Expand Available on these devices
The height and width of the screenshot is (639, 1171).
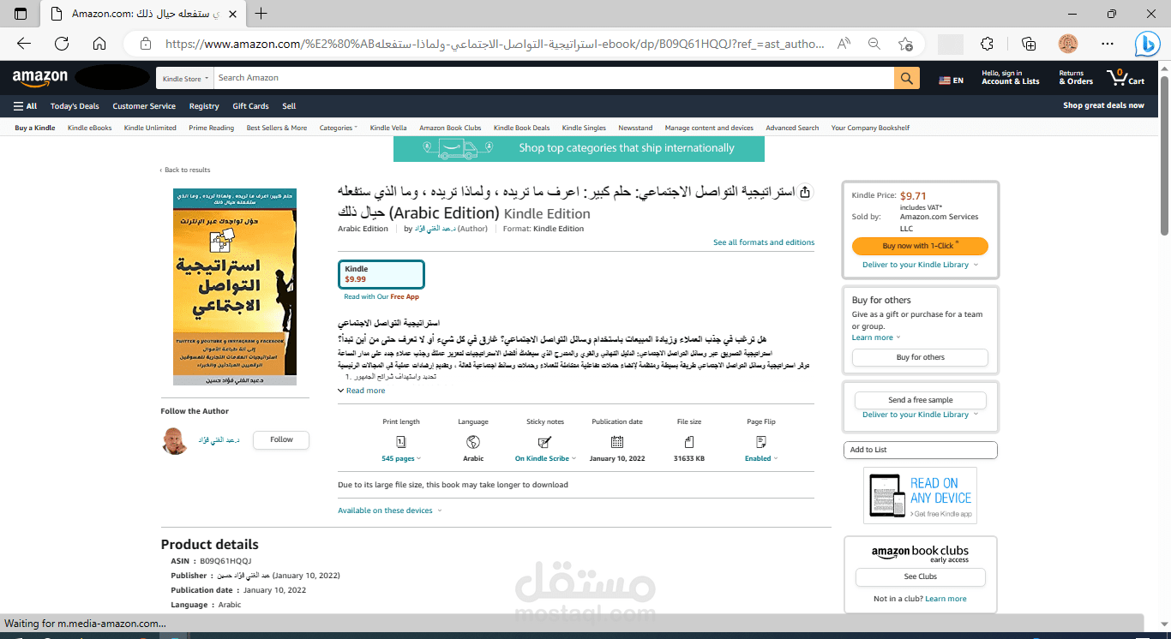(390, 511)
